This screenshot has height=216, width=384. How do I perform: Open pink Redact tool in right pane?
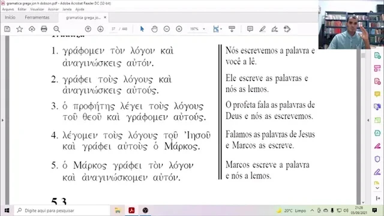[x=377, y=146]
